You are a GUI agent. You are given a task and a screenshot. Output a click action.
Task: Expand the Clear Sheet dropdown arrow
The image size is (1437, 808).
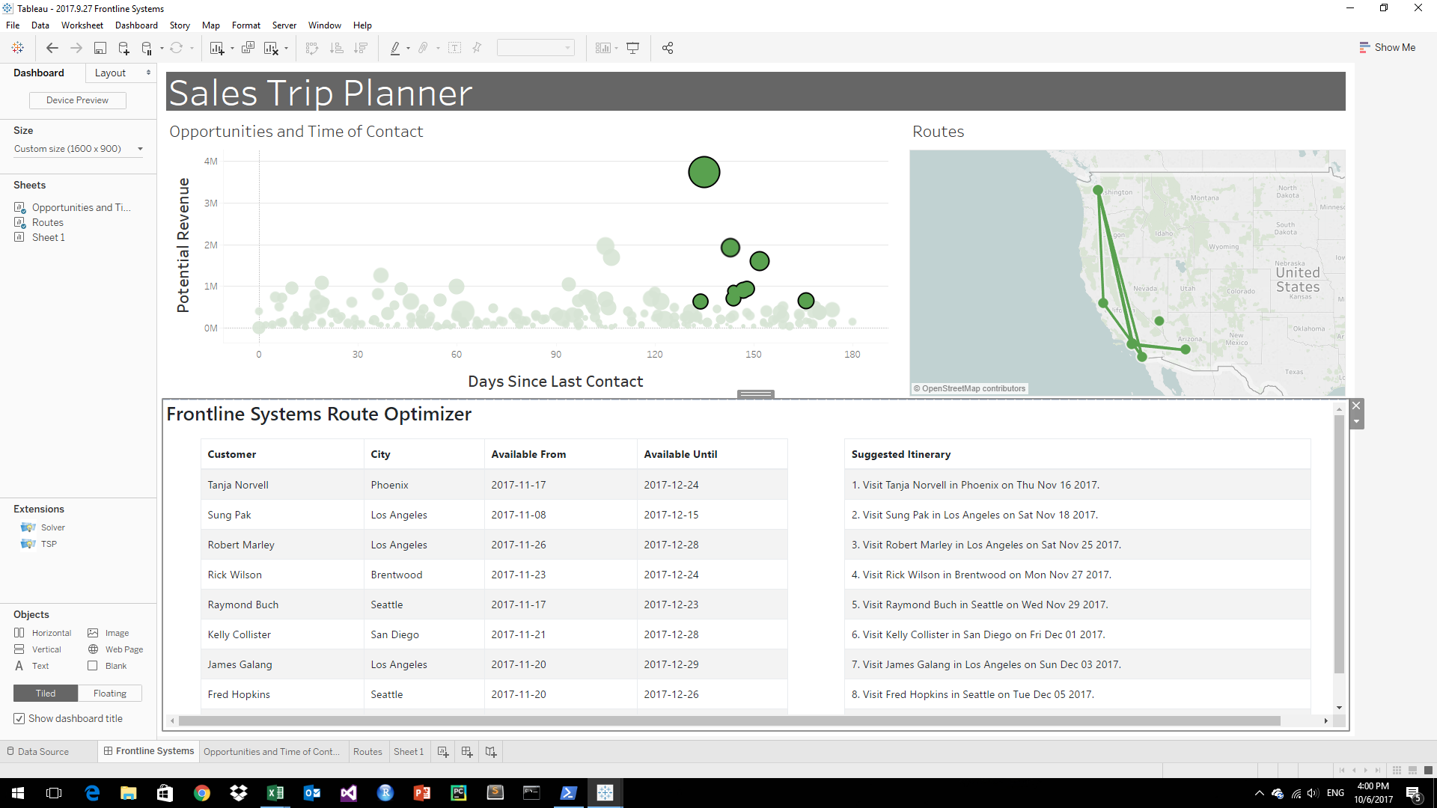[x=286, y=49]
